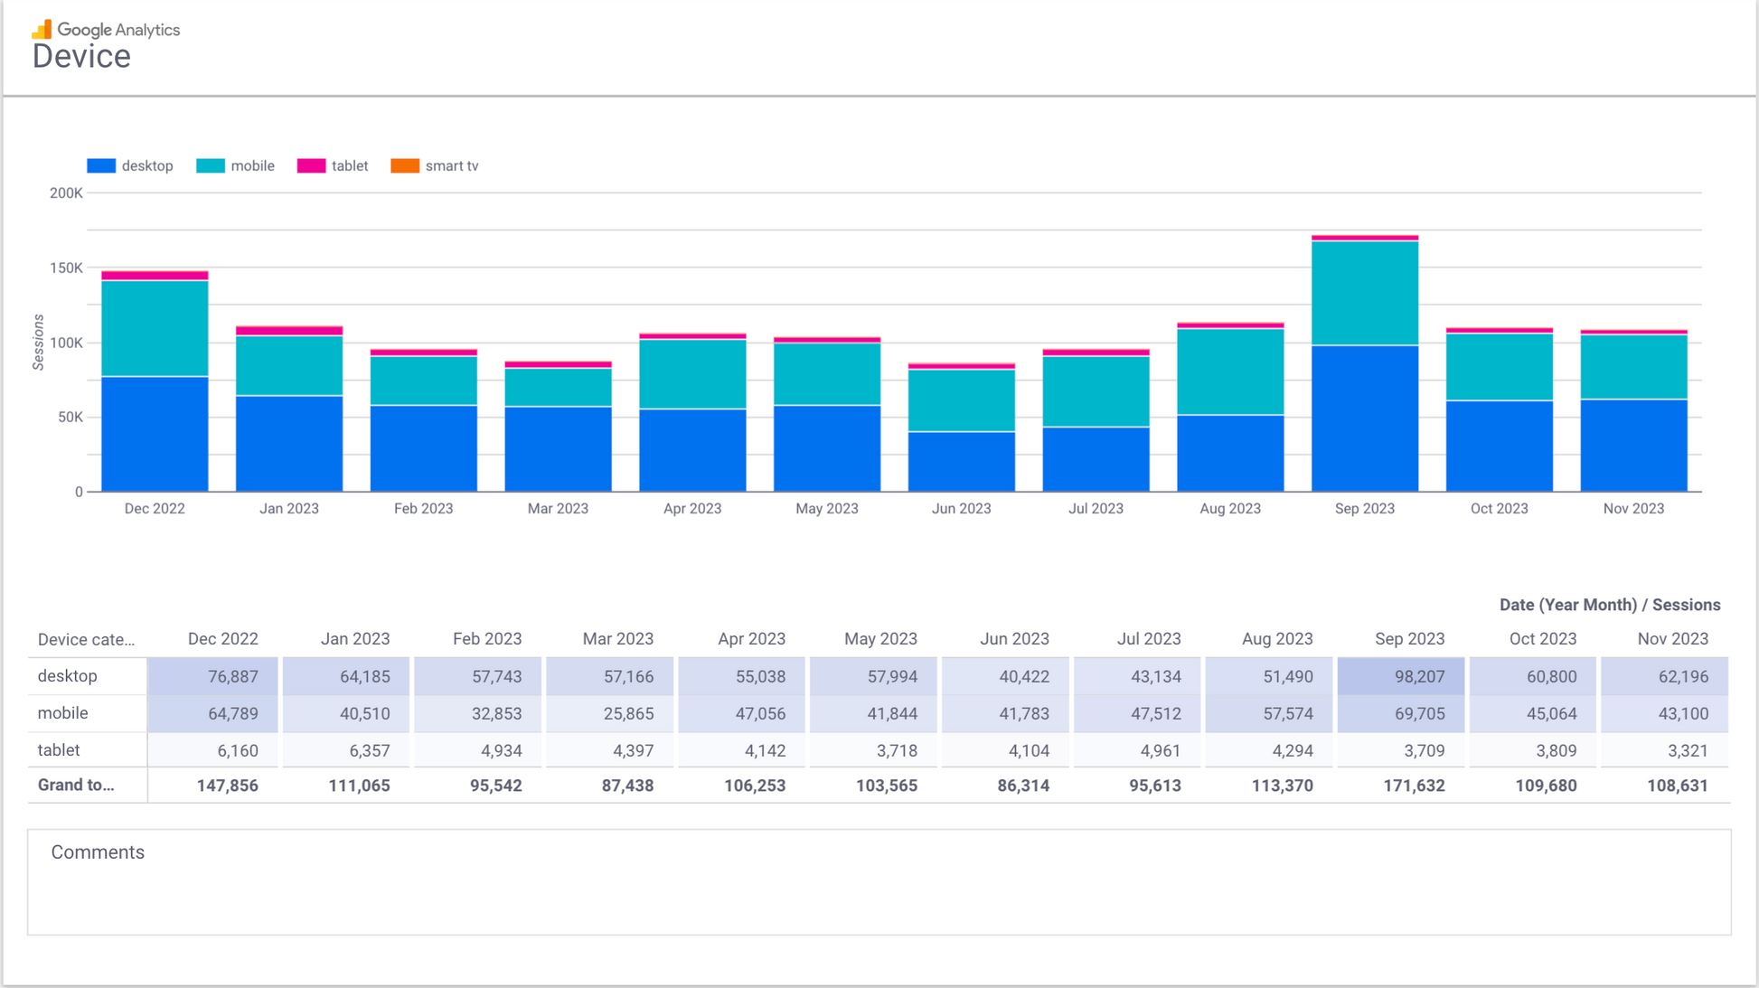Image resolution: width=1759 pixels, height=988 pixels.
Task: Select the mobile row label in table
Action: (63, 713)
